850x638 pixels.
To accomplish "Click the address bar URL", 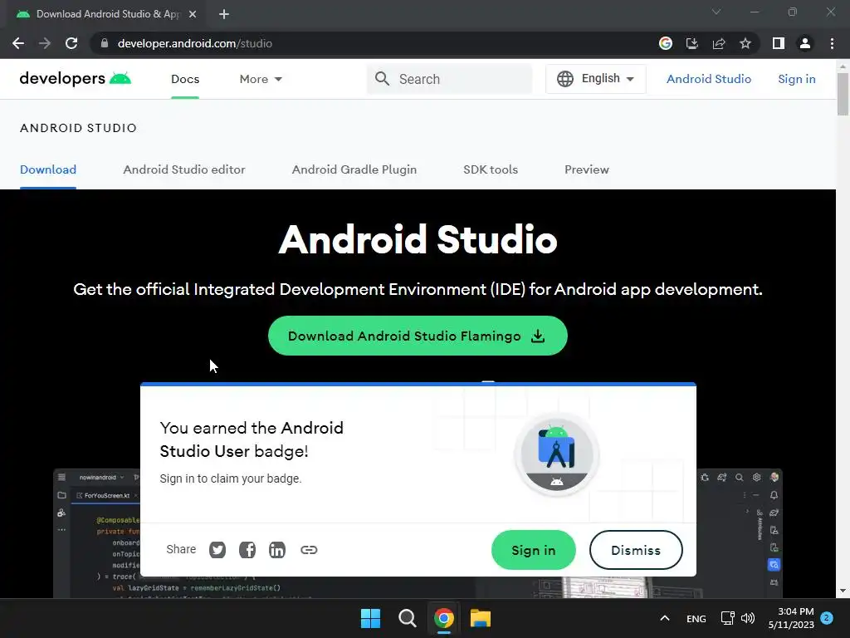I will click(x=194, y=43).
